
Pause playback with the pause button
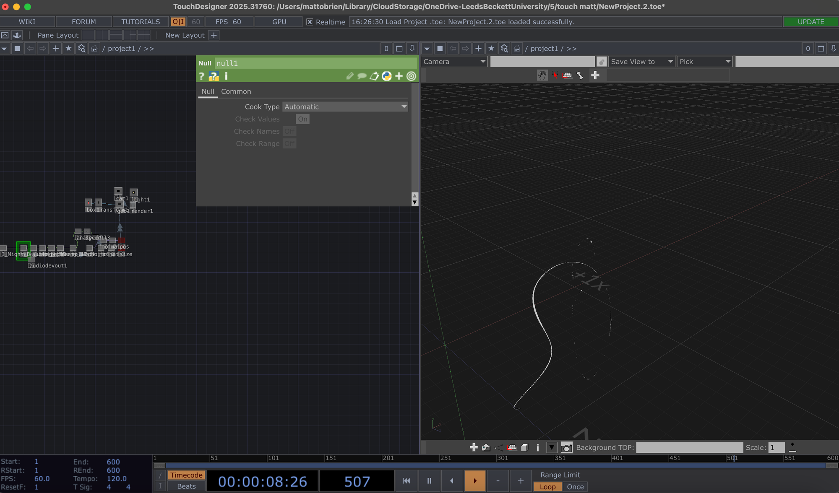[x=429, y=481]
